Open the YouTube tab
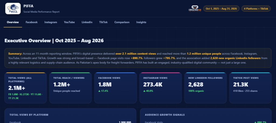 69,22
